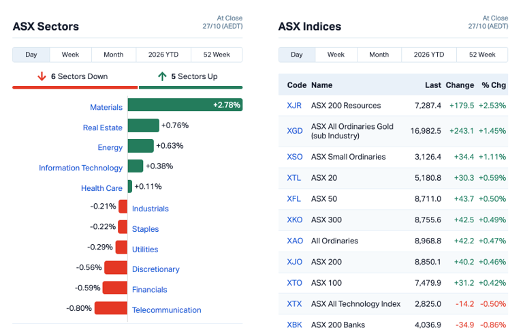Click the green Real Estate bar
Viewport: 523px width, 330px height.
pos(144,125)
